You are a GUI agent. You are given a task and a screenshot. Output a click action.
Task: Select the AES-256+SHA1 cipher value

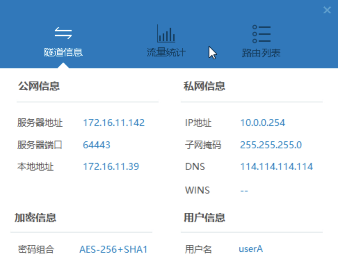(113, 249)
